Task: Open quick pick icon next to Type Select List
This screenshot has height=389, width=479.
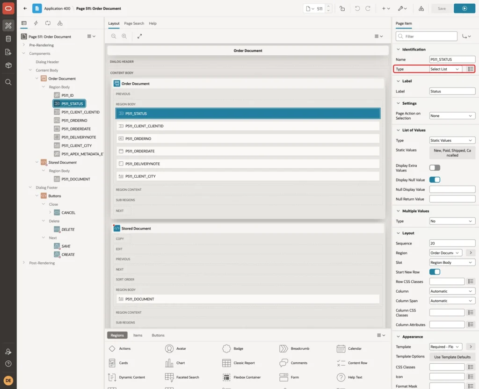Action: click(x=471, y=69)
